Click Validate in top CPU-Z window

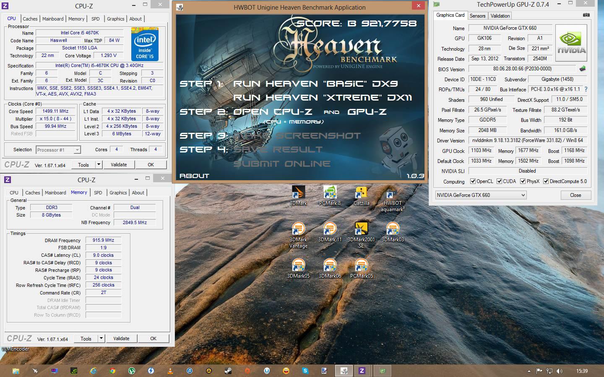(119, 165)
